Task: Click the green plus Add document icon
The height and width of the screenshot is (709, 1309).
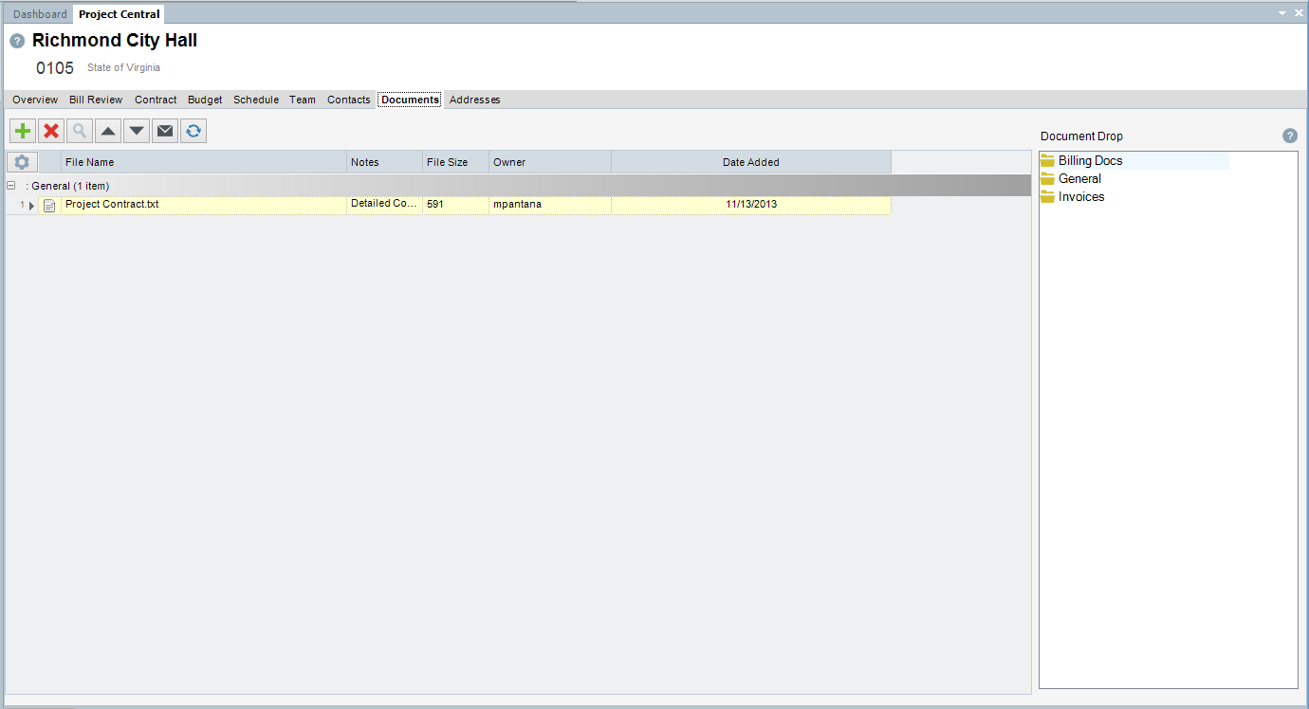Action: (x=23, y=131)
